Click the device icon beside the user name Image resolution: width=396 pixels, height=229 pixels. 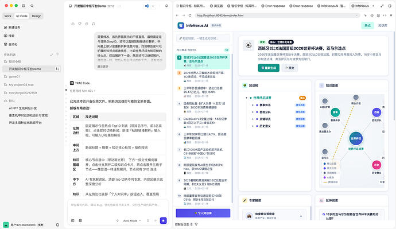pyautogui.click(x=57, y=225)
